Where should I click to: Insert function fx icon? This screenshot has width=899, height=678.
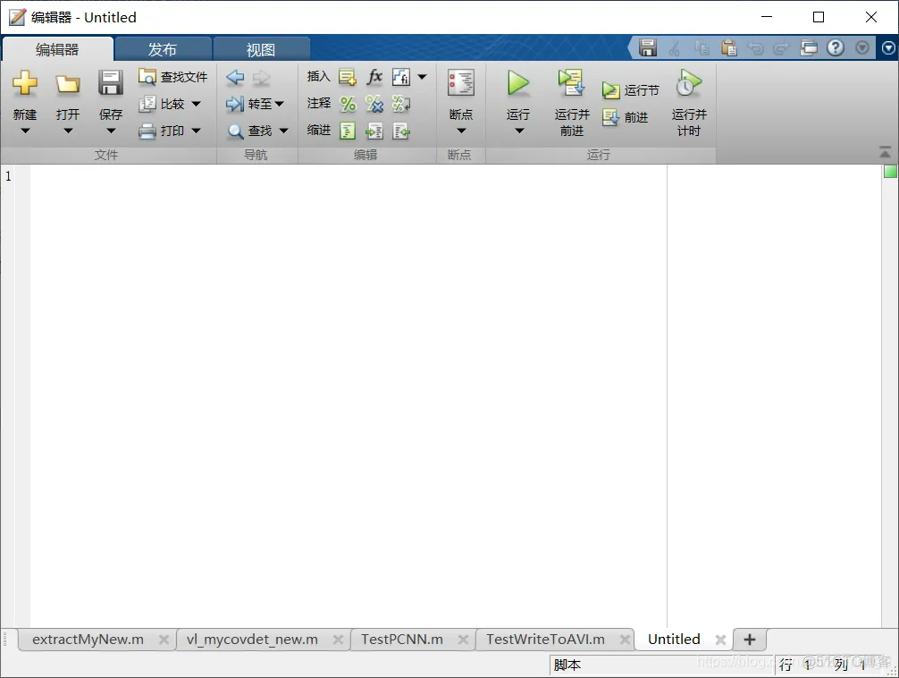[x=374, y=77]
